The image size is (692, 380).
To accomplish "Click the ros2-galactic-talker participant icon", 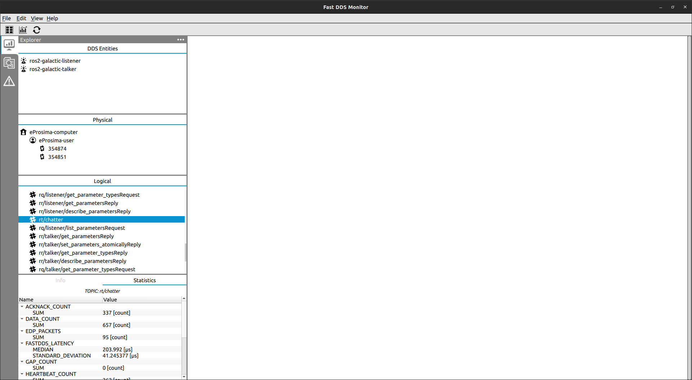I will point(24,69).
